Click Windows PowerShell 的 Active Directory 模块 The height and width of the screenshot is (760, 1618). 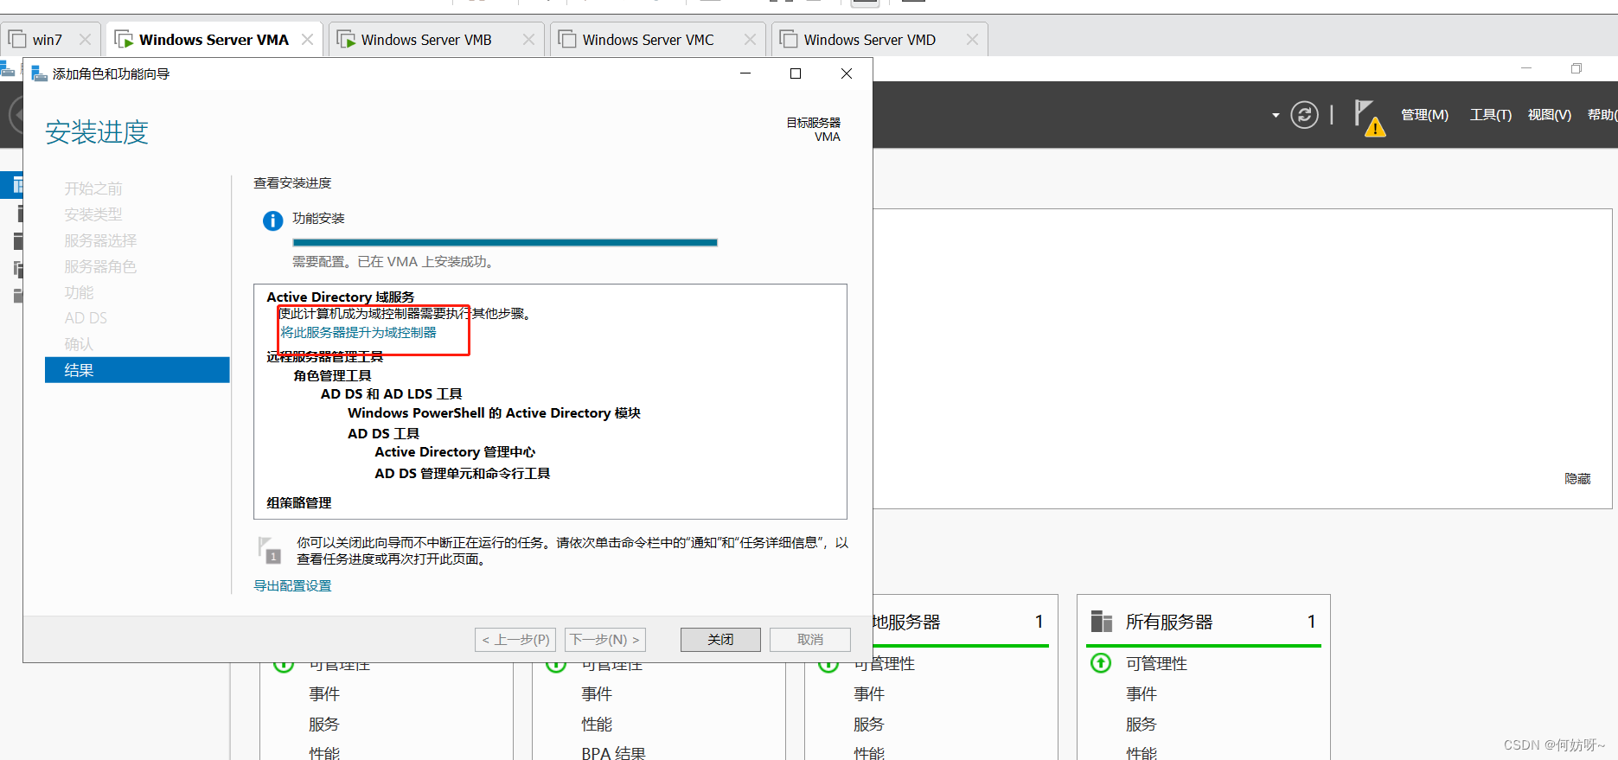[x=494, y=413]
